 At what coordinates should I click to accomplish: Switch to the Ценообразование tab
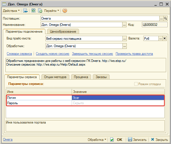click(63, 32)
